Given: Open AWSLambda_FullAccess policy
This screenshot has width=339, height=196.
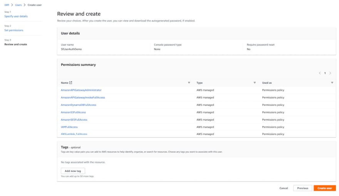Looking at the screenshot, I should pos(74,134).
